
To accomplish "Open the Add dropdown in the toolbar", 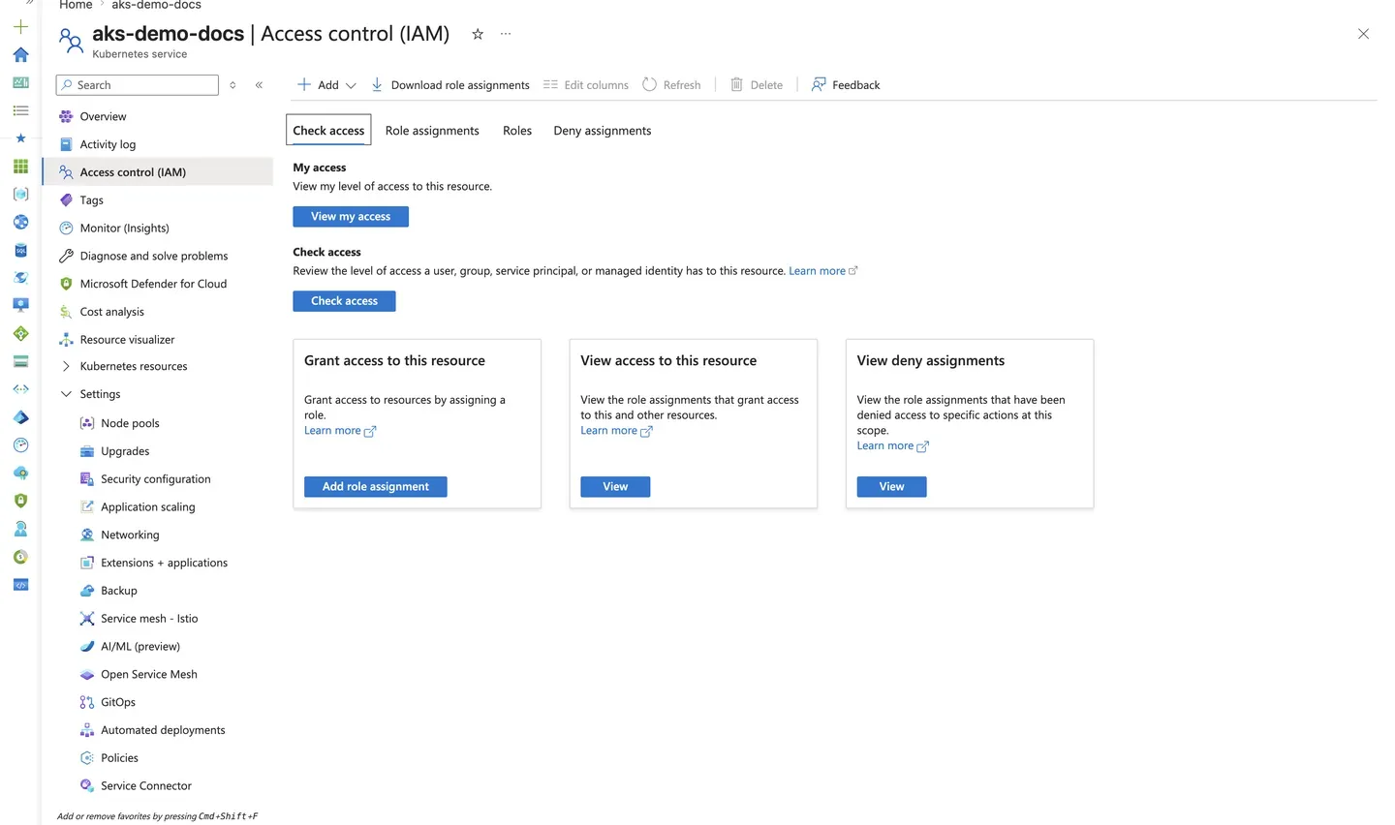I will [x=326, y=85].
